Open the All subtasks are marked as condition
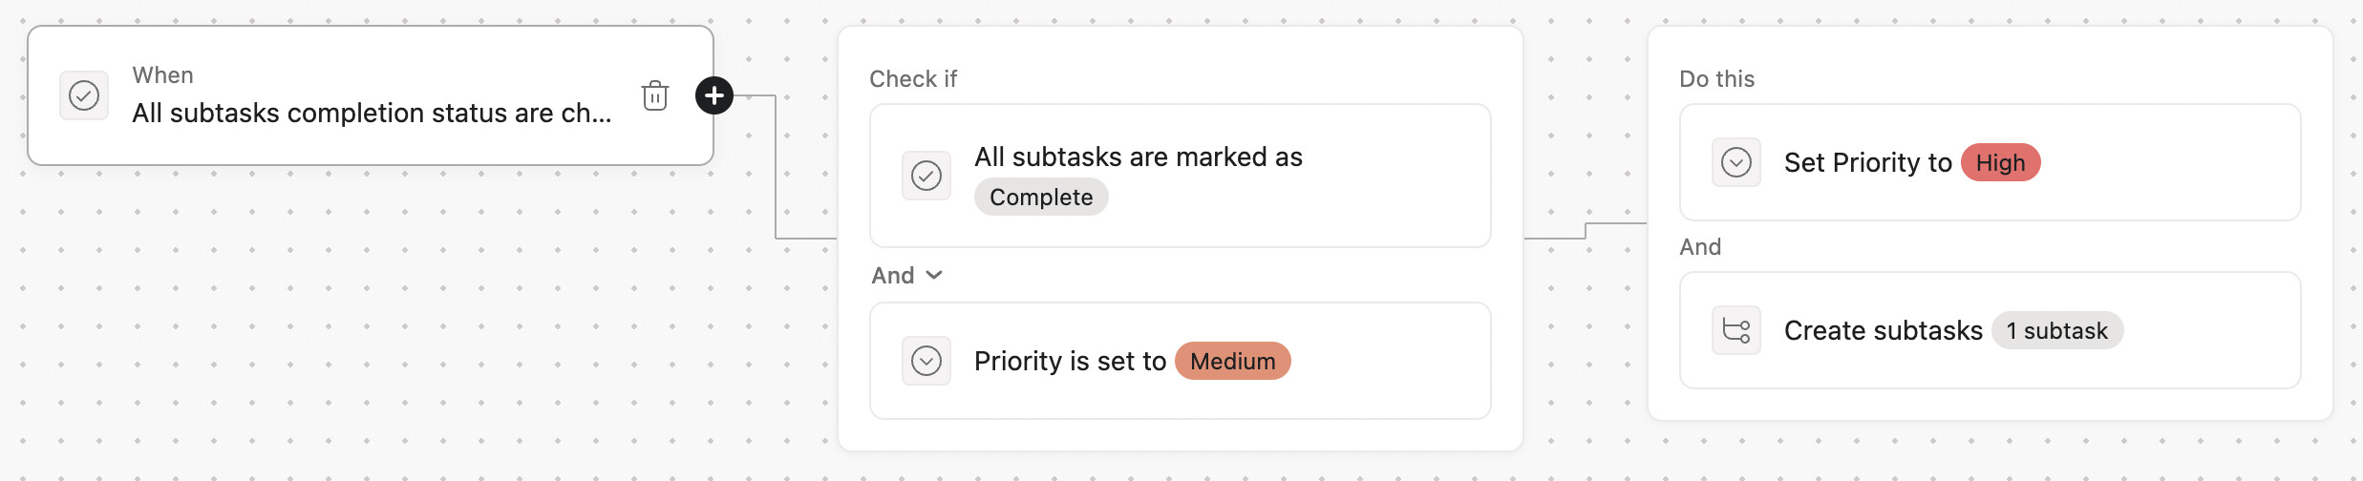 pyautogui.click(x=1181, y=176)
